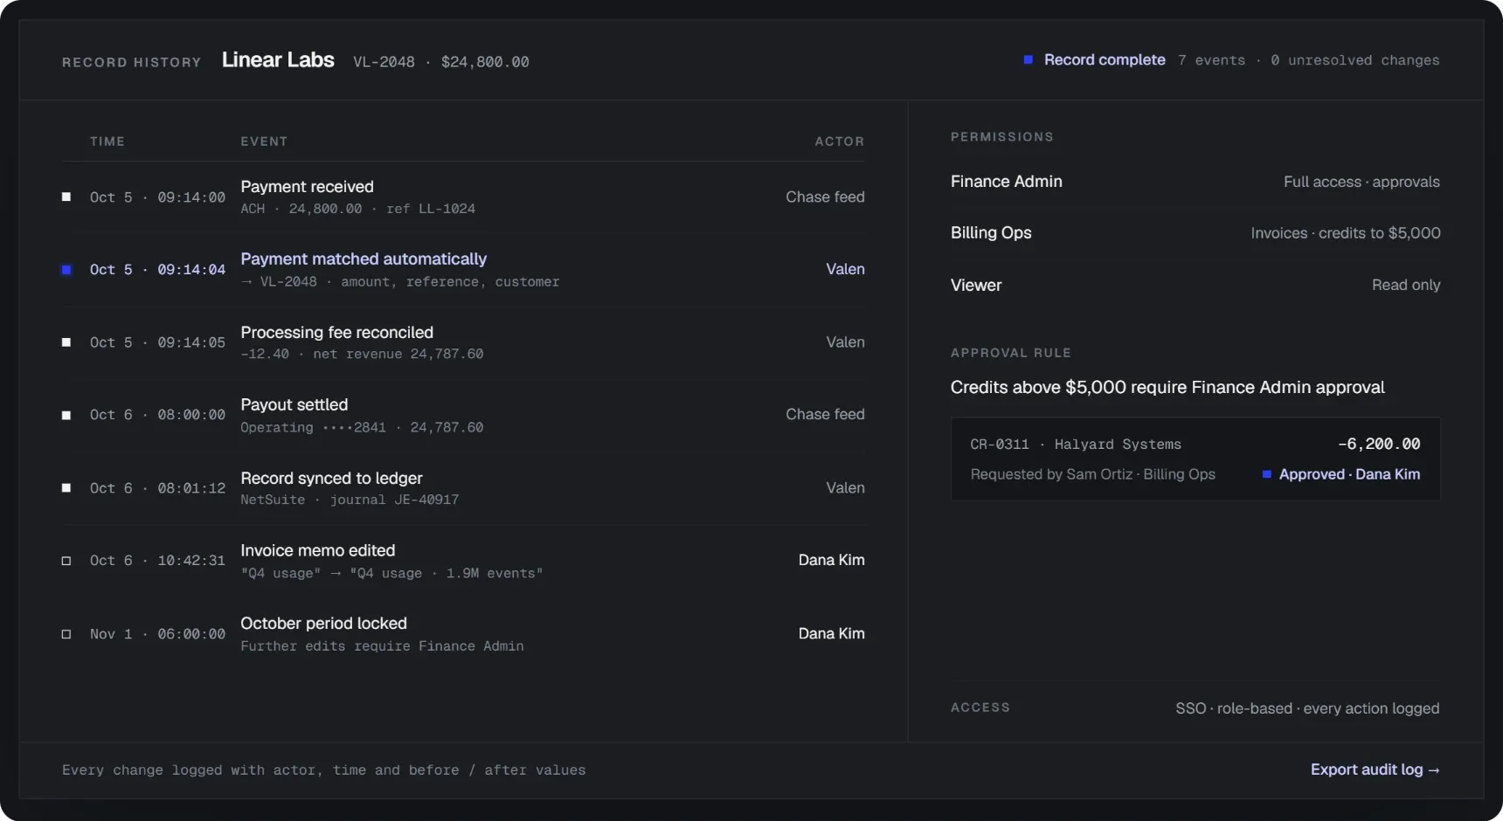Click the Requested by Sam Ortiz · Billing Ops text
The width and height of the screenshot is (1503, 821).
[1092, 474]
